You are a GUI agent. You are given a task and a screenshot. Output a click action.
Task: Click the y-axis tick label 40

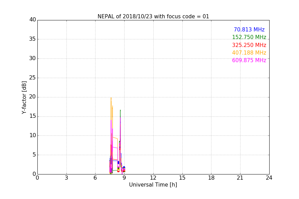[x=33, y=20]
